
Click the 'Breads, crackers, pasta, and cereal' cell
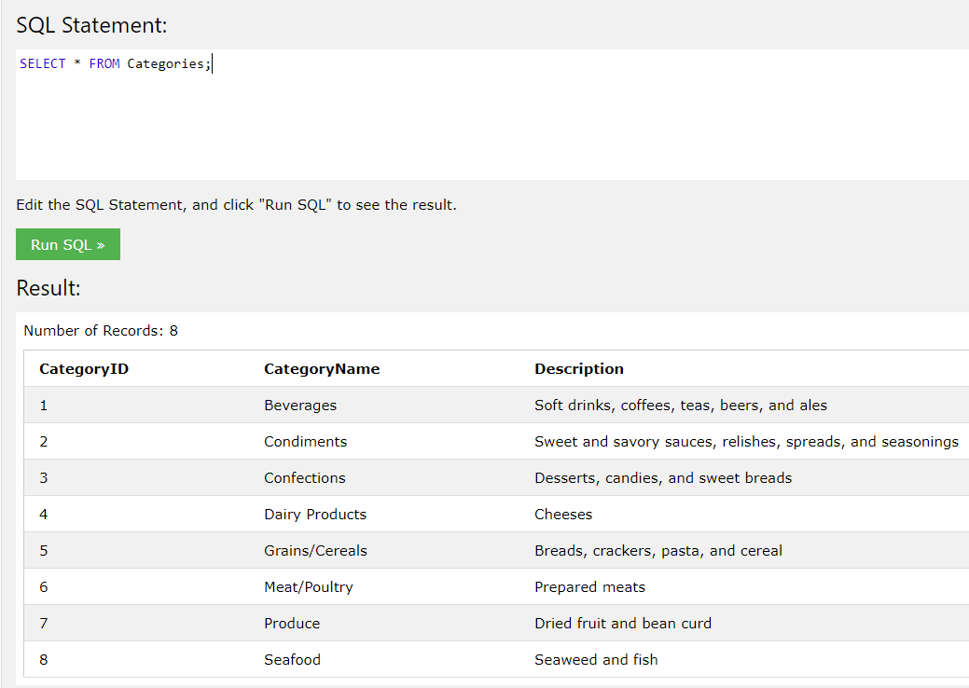tap(658, 551)
